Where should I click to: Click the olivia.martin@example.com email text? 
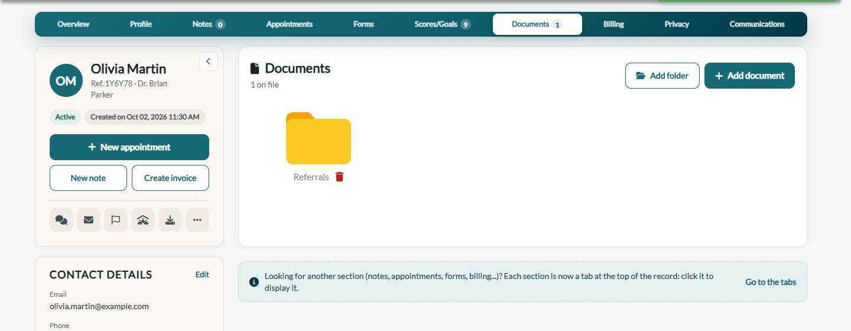click(x=99, y=306)
